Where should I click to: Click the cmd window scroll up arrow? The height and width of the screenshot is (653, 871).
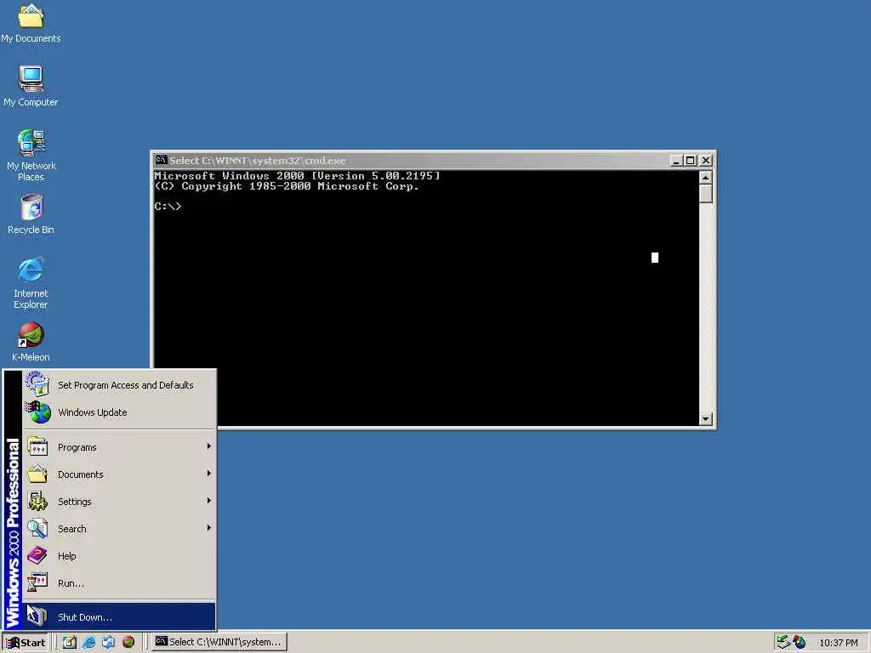tap(705, 177)
